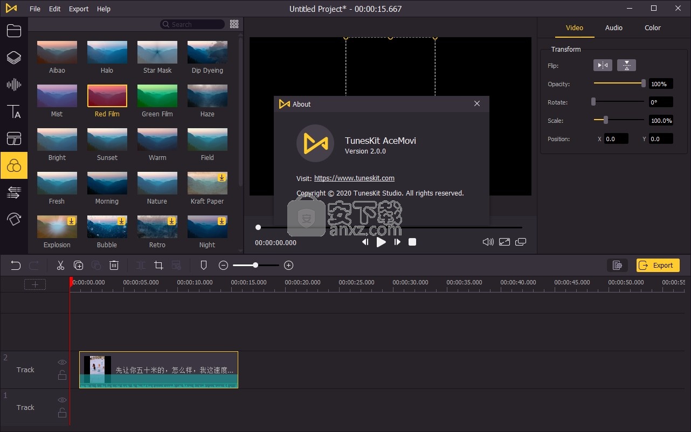Select the scissors Split tool

60,265
